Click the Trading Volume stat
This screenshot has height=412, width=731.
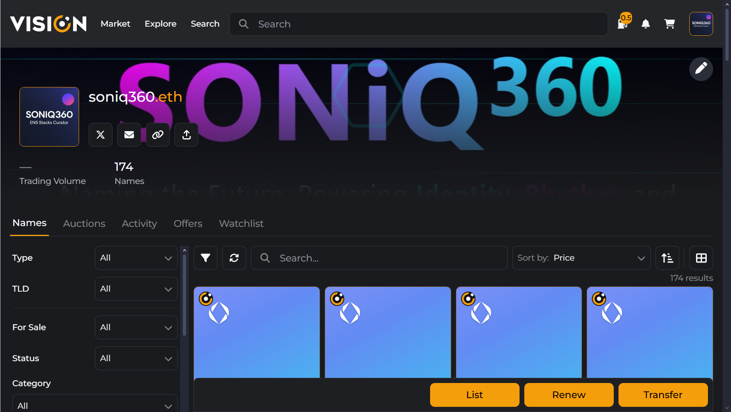pos(52,174)
